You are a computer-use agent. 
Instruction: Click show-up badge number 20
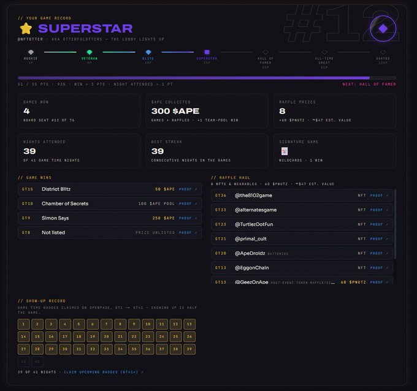pos(106,336)
